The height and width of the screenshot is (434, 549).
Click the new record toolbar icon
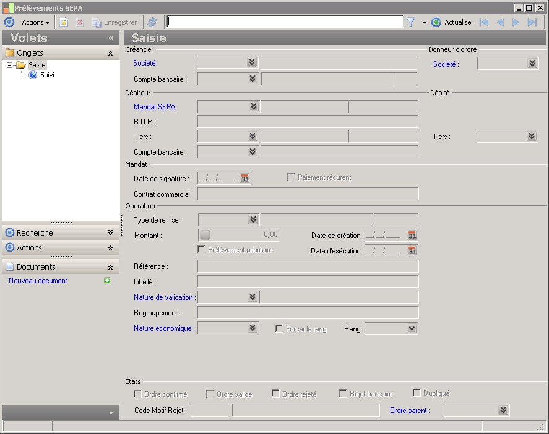pyautogui.click(x=63, y=22)
